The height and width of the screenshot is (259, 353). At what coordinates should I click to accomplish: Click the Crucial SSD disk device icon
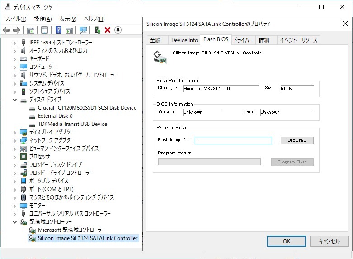click(32, 109)
